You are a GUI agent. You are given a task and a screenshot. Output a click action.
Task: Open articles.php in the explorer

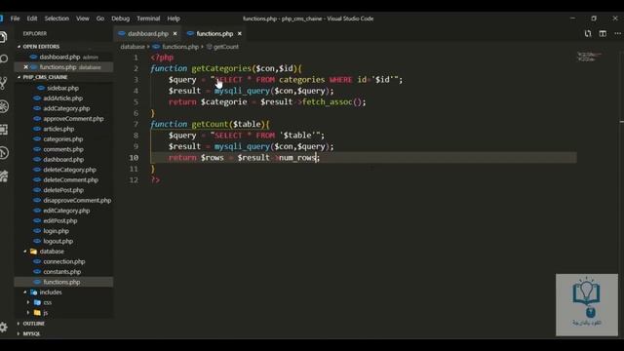(58, 129)
